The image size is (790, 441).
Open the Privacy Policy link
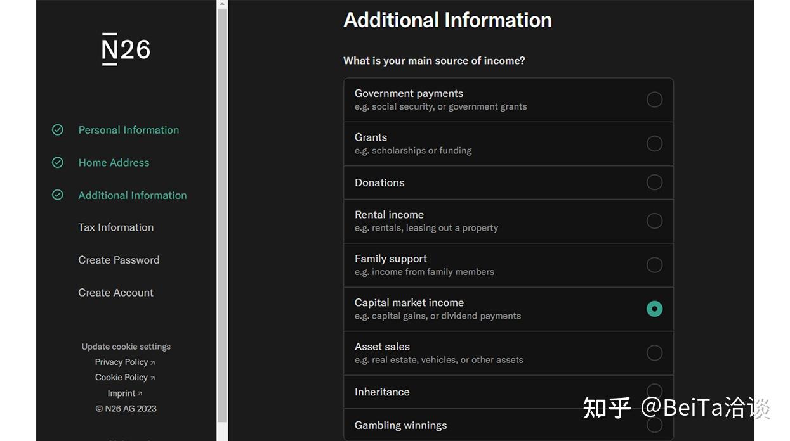tap(121, 362)
